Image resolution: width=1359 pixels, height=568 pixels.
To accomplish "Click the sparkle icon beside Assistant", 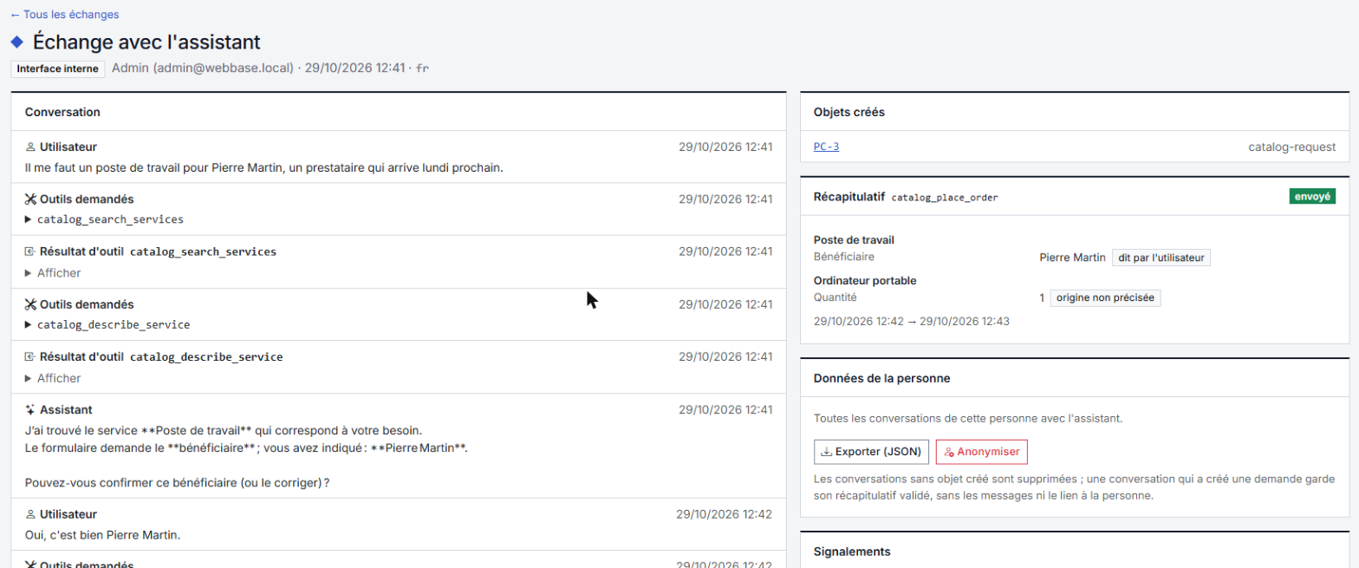I will tap(30, 409).
